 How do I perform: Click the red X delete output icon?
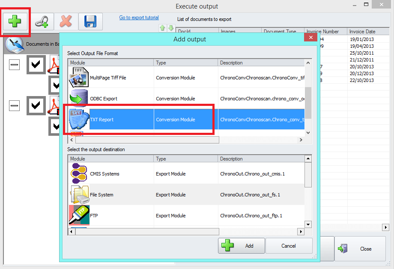[x=66, y=21]
